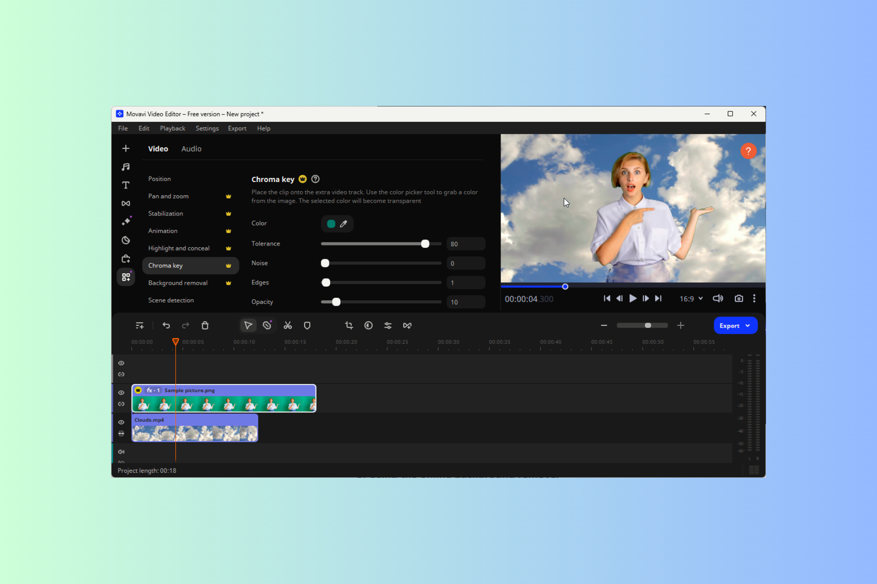877x584 pixels.
Task: Switch to the Audio tab
Action: (x=191, y=149)
